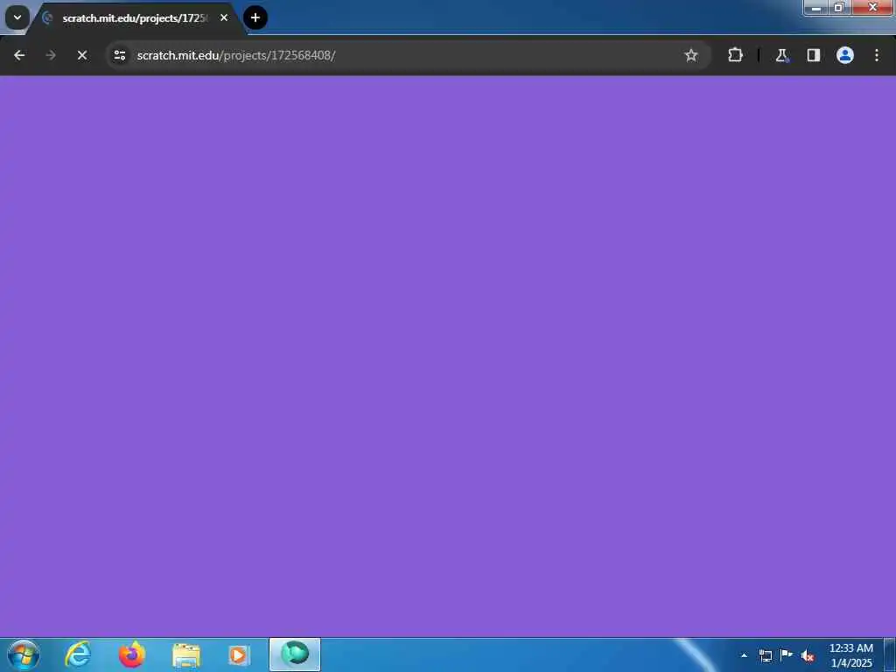Close the scratch.mit.edu tab

[x=224, y=17]
